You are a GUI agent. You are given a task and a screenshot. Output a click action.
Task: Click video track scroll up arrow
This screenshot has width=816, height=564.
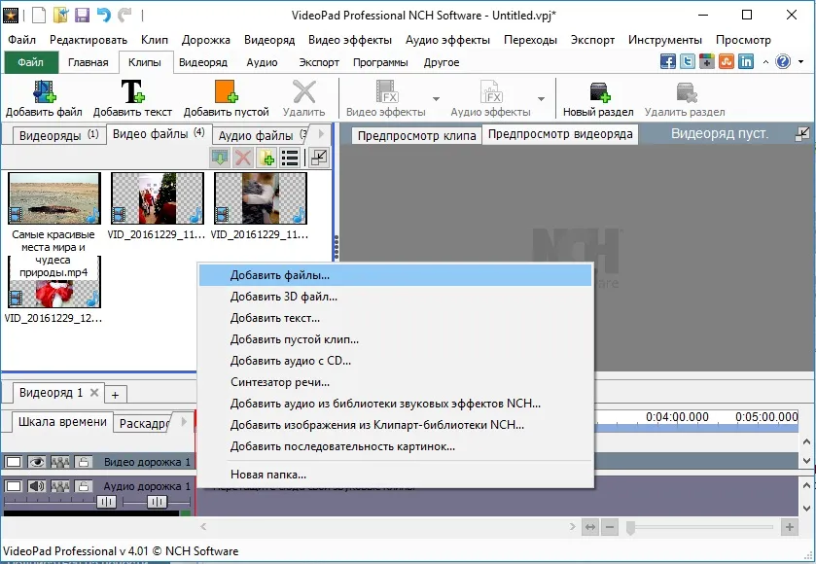coord(806,442)
